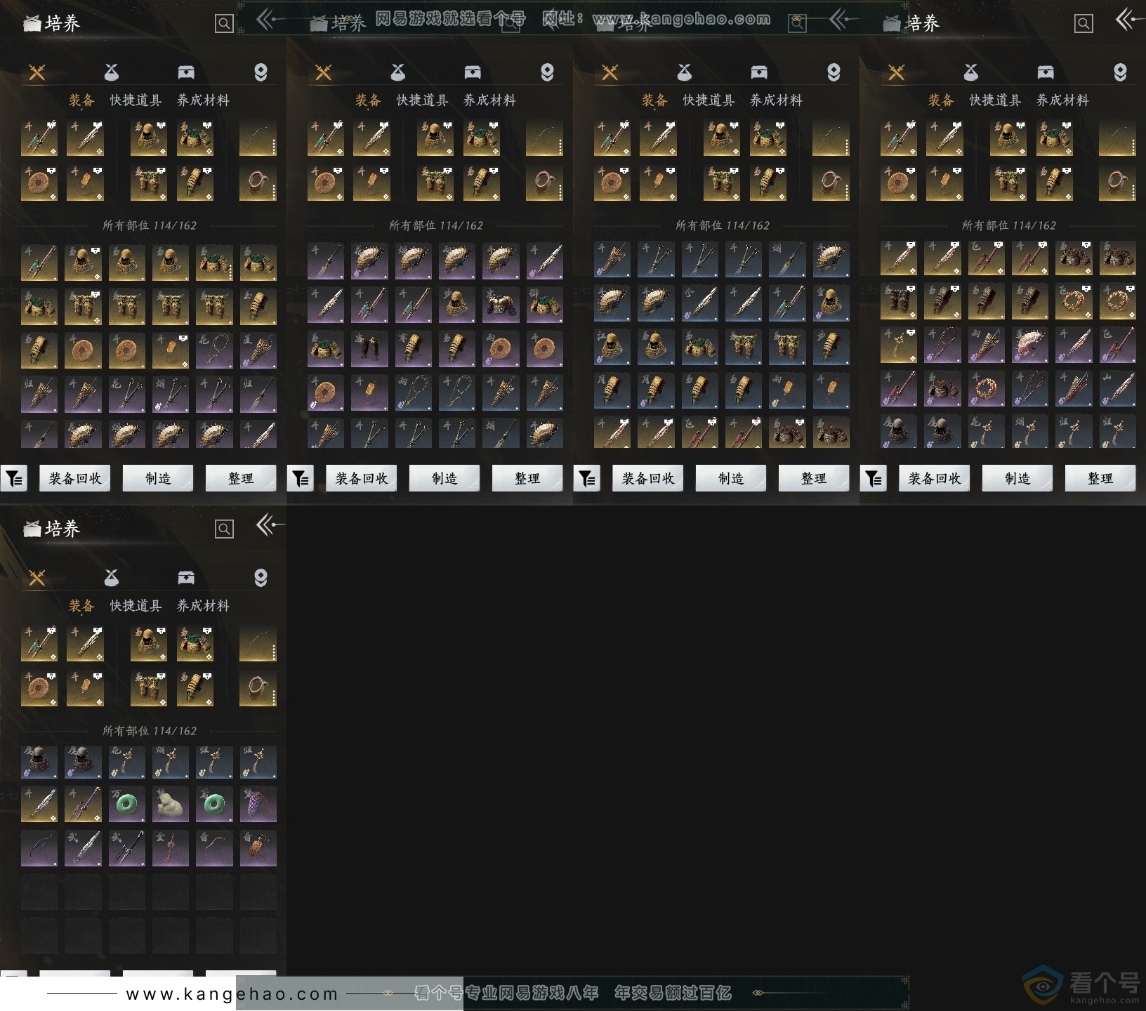1146x1011 pixels.
Task: Select the purple grape pouch item
Action: click(x=258, y=805)
